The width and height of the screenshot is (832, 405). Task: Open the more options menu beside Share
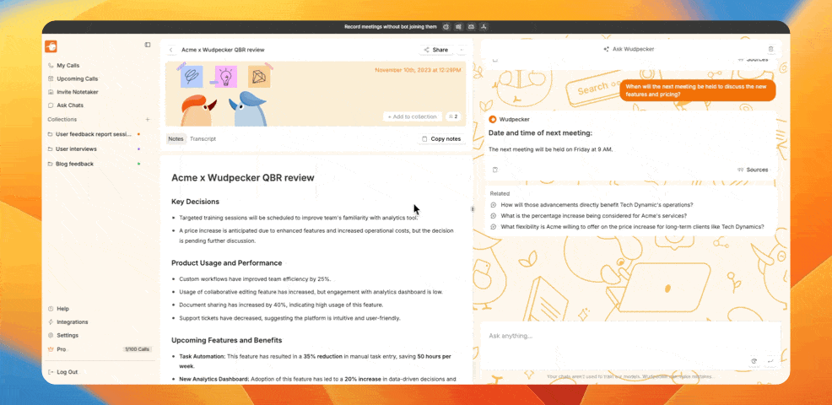coord(462,50)
